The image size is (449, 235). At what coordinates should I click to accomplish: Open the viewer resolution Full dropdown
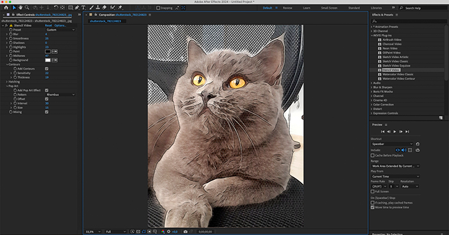(x=115, y=232)
